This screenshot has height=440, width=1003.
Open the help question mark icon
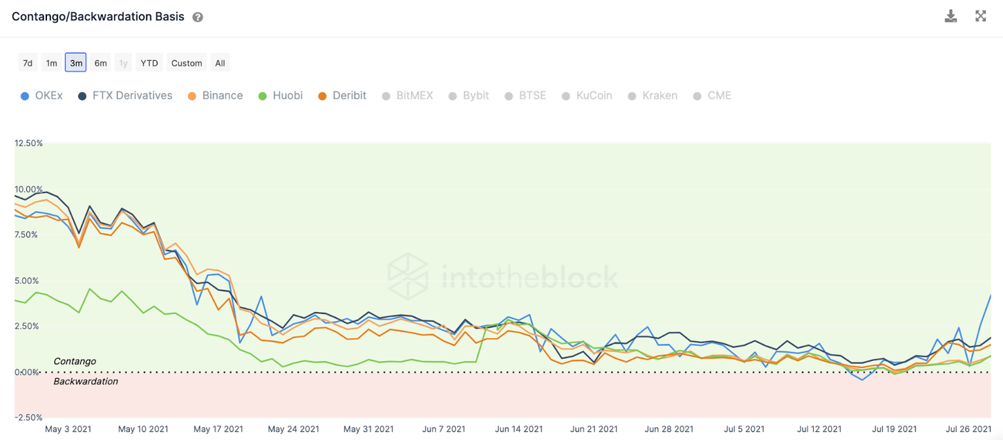coord(198,17)
